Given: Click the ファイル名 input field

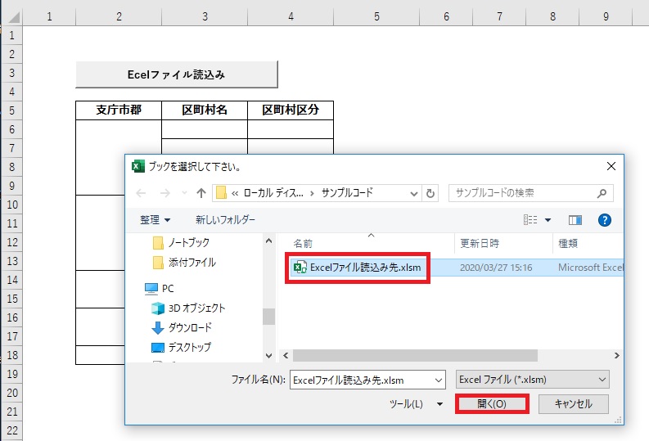Looking at the screenshot, I should click(x=367, y=380).
